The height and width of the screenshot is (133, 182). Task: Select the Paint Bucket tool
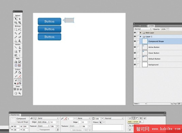point(20,73)
